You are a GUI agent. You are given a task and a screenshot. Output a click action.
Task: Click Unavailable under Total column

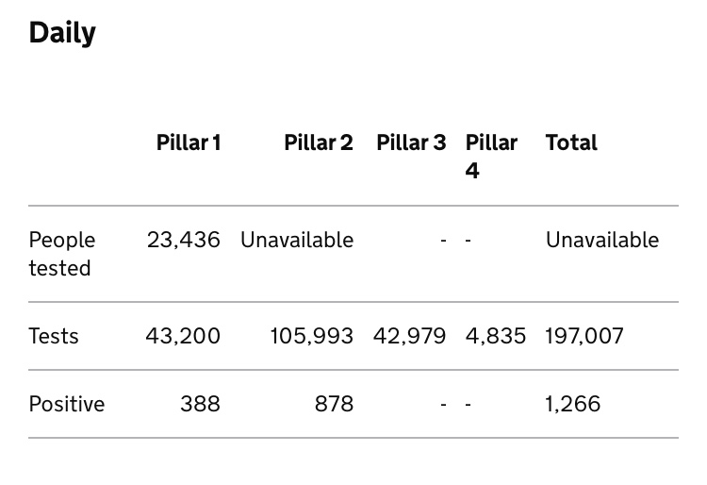tap(602, 240)
